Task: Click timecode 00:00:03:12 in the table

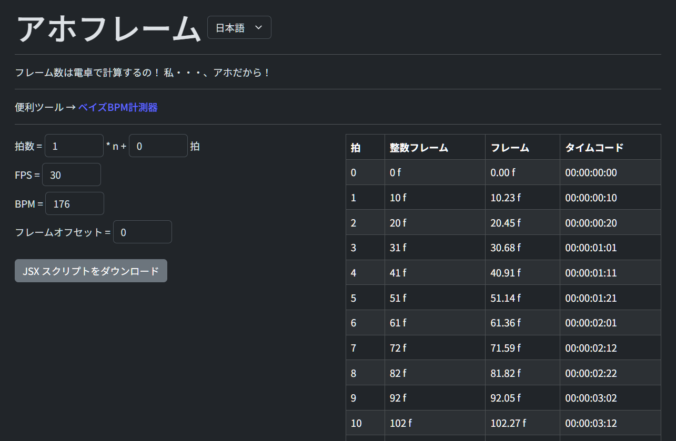Action: click(591, 423)
